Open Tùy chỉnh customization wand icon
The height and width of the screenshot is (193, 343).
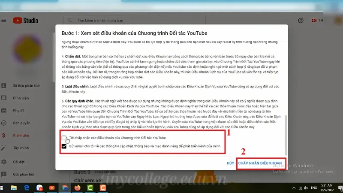(4, 148)
